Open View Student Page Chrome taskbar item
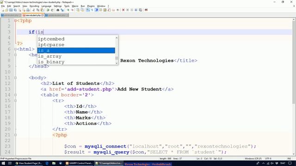This screenshot has height=166, width=296. [29, 163]
